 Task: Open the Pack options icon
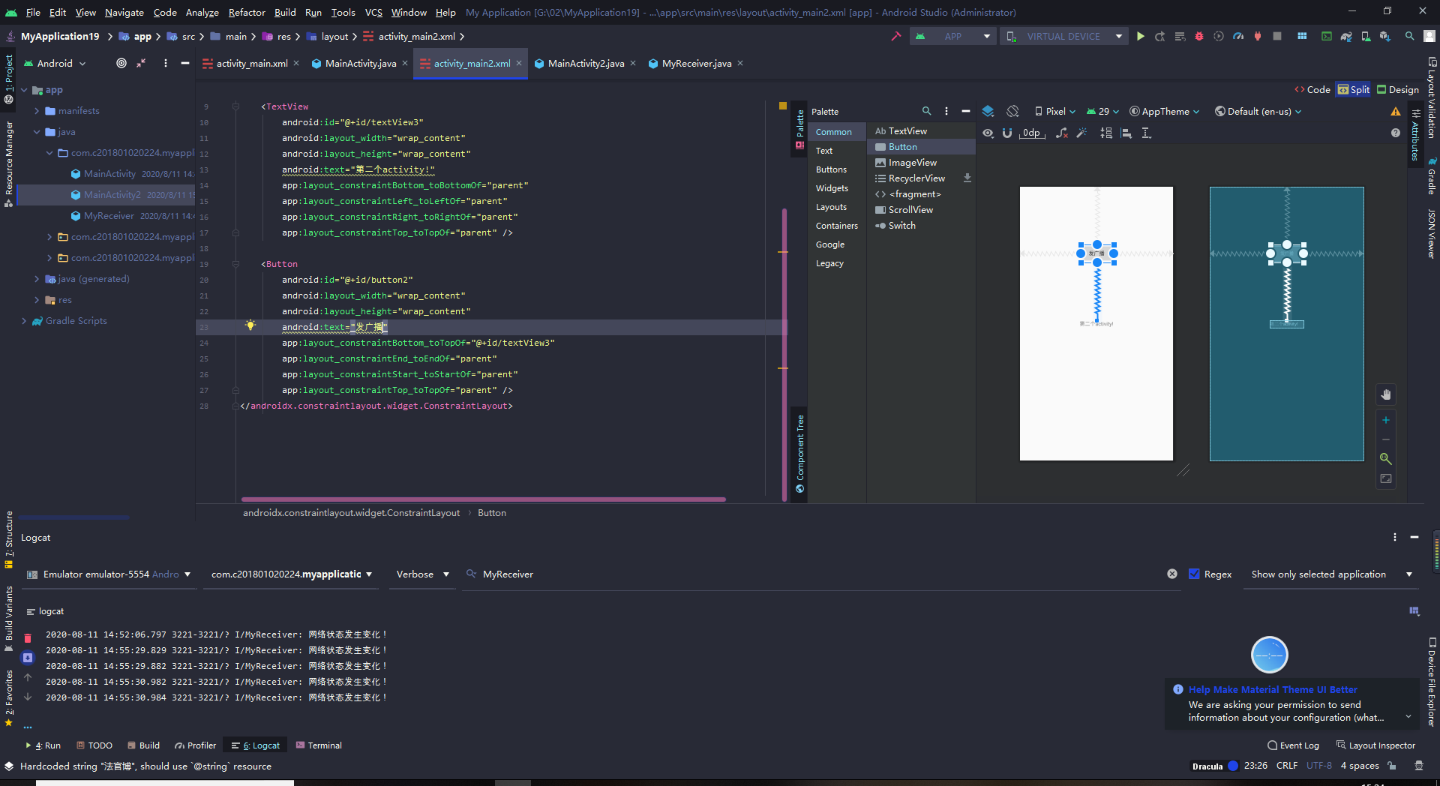[x=1106, y=133]
